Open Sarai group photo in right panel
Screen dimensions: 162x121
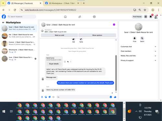[x=139, y=27]
